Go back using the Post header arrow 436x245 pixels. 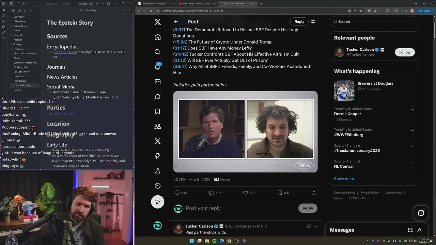[x=176, y=21]
